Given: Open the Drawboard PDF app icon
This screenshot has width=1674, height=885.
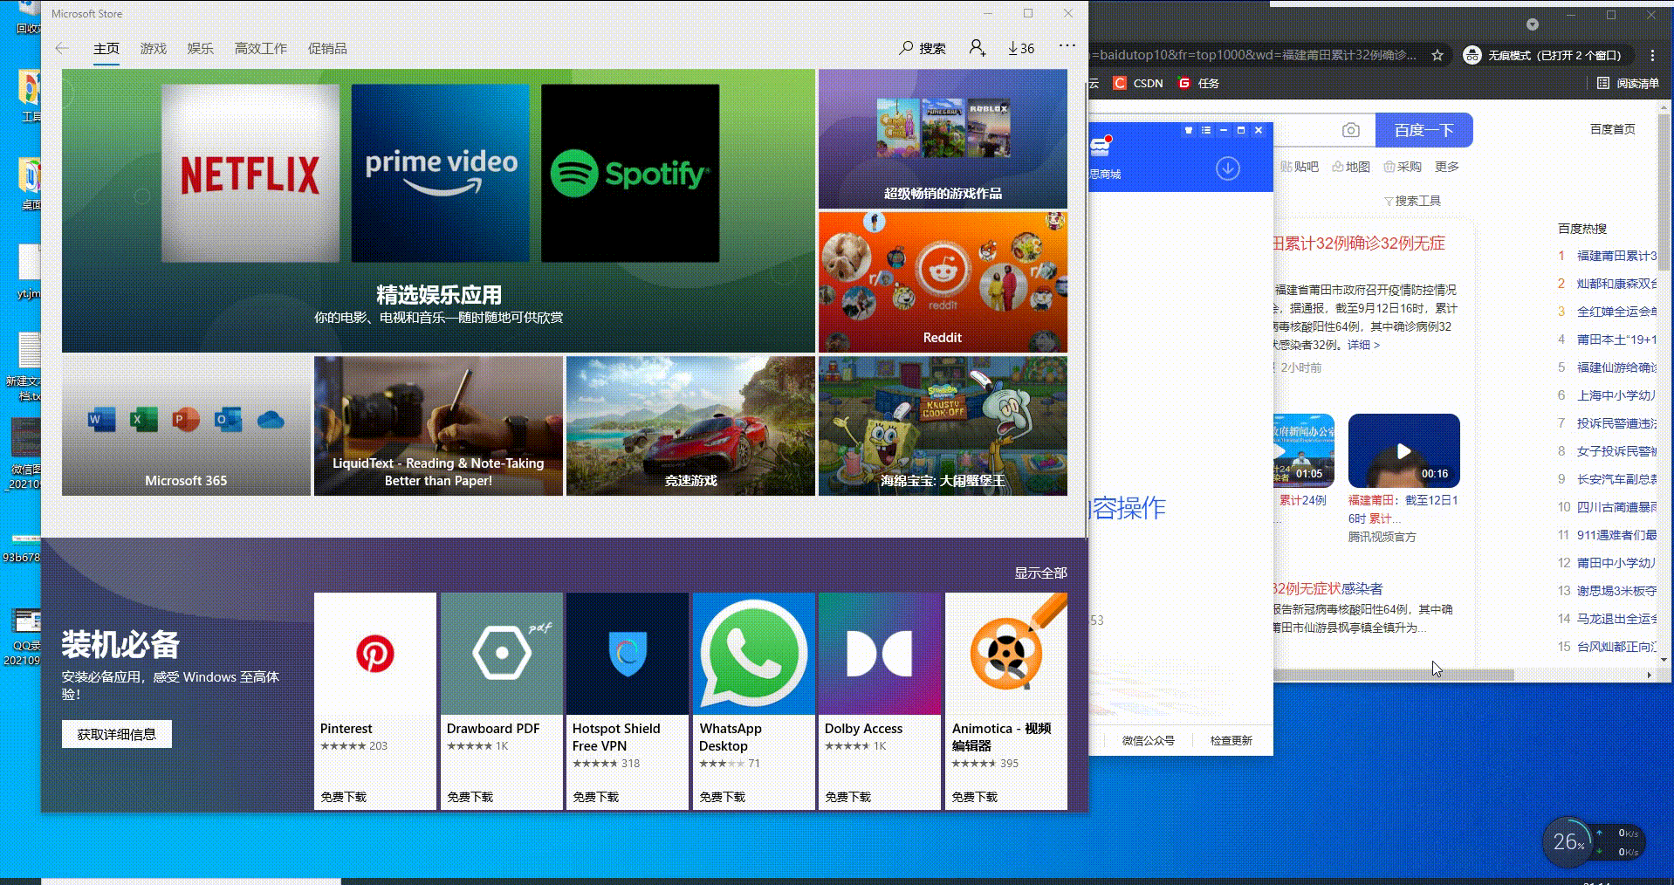Looking at the screenshot, I should pyautogui.click(x=502, y=654).
